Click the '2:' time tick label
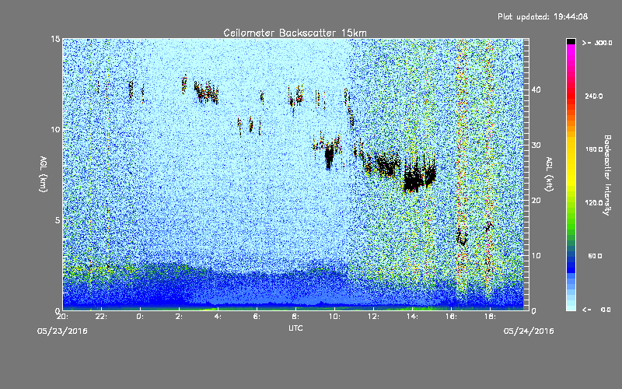Viewport: 622px width, 389px height. [179, 317]
